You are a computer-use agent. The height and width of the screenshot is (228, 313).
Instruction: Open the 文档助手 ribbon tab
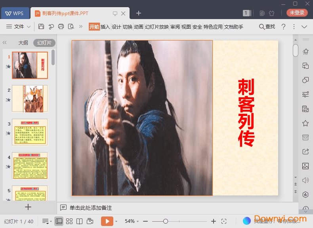coord(234,27)
